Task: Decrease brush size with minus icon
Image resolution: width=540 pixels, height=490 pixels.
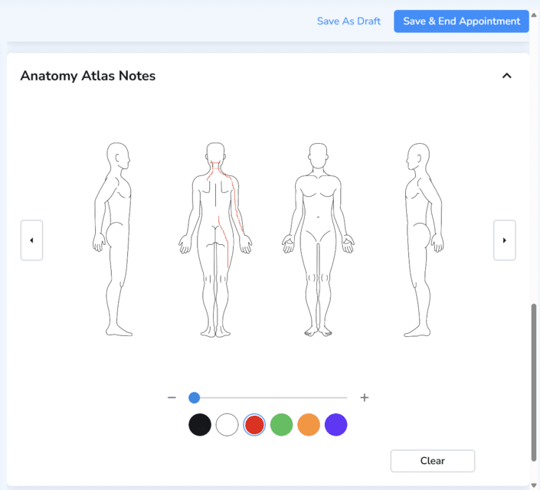Action: (x=172, y=397)
